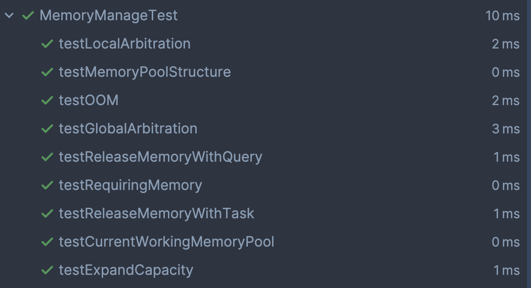The height and width of the screenshot is (288, 531).
Task: Click the passed checkmark for testGlobalArbitration
Action: point(47,129)
